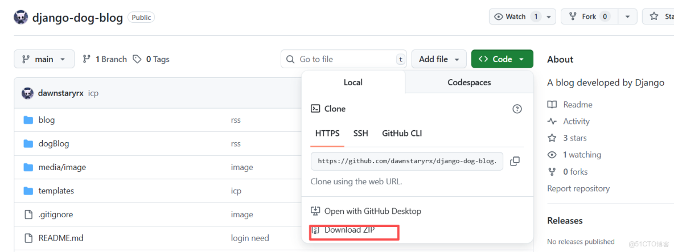674x252 pixels.
Task: Open the Readme link in About
Action: 577,105
